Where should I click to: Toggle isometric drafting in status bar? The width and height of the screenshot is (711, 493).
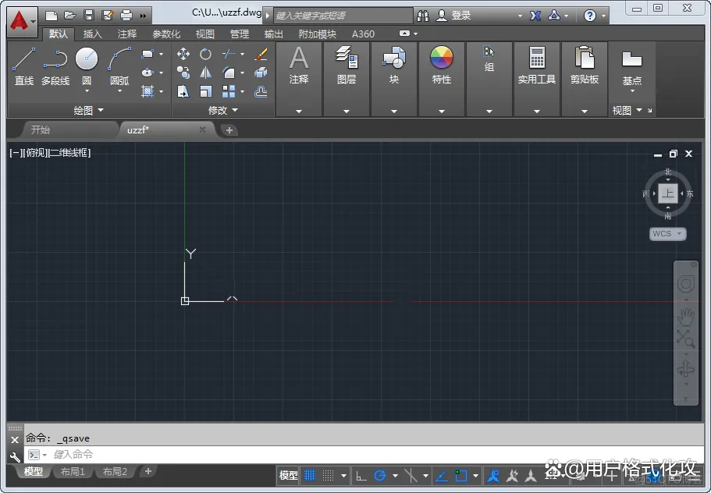tap(411, 476)
